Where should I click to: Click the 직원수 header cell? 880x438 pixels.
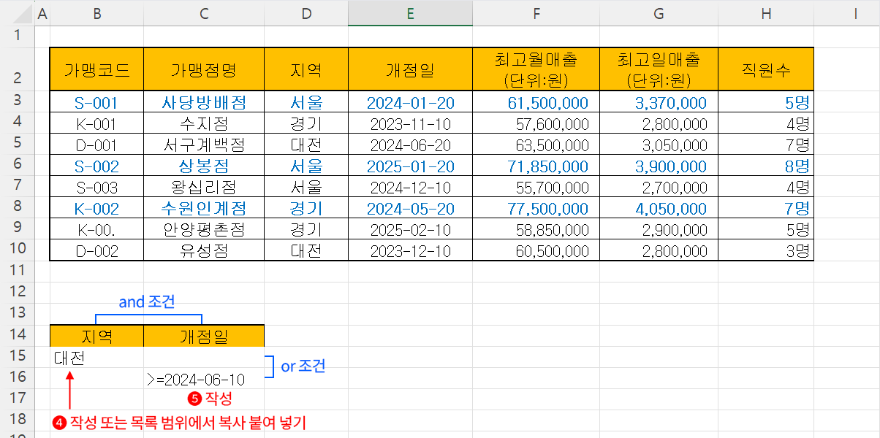point(766,69)
